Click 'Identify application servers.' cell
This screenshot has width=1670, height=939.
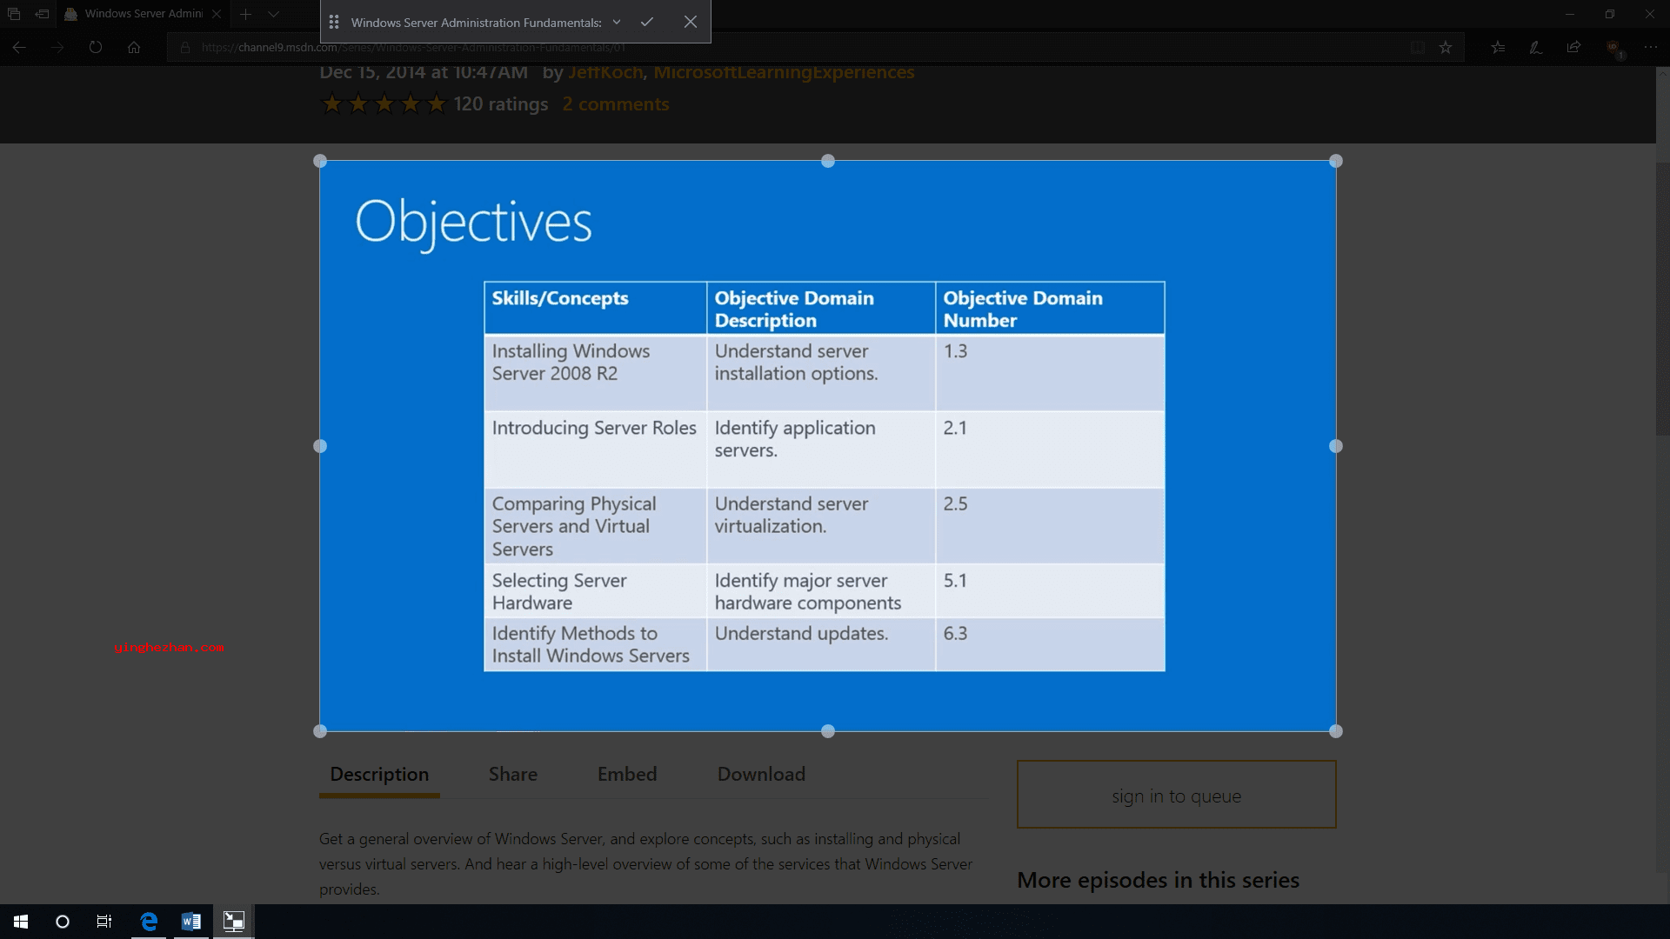click(821, 450)
